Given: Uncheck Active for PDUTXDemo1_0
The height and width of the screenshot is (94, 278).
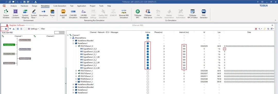Looking at the screenshot, I should tap(148, 46).
